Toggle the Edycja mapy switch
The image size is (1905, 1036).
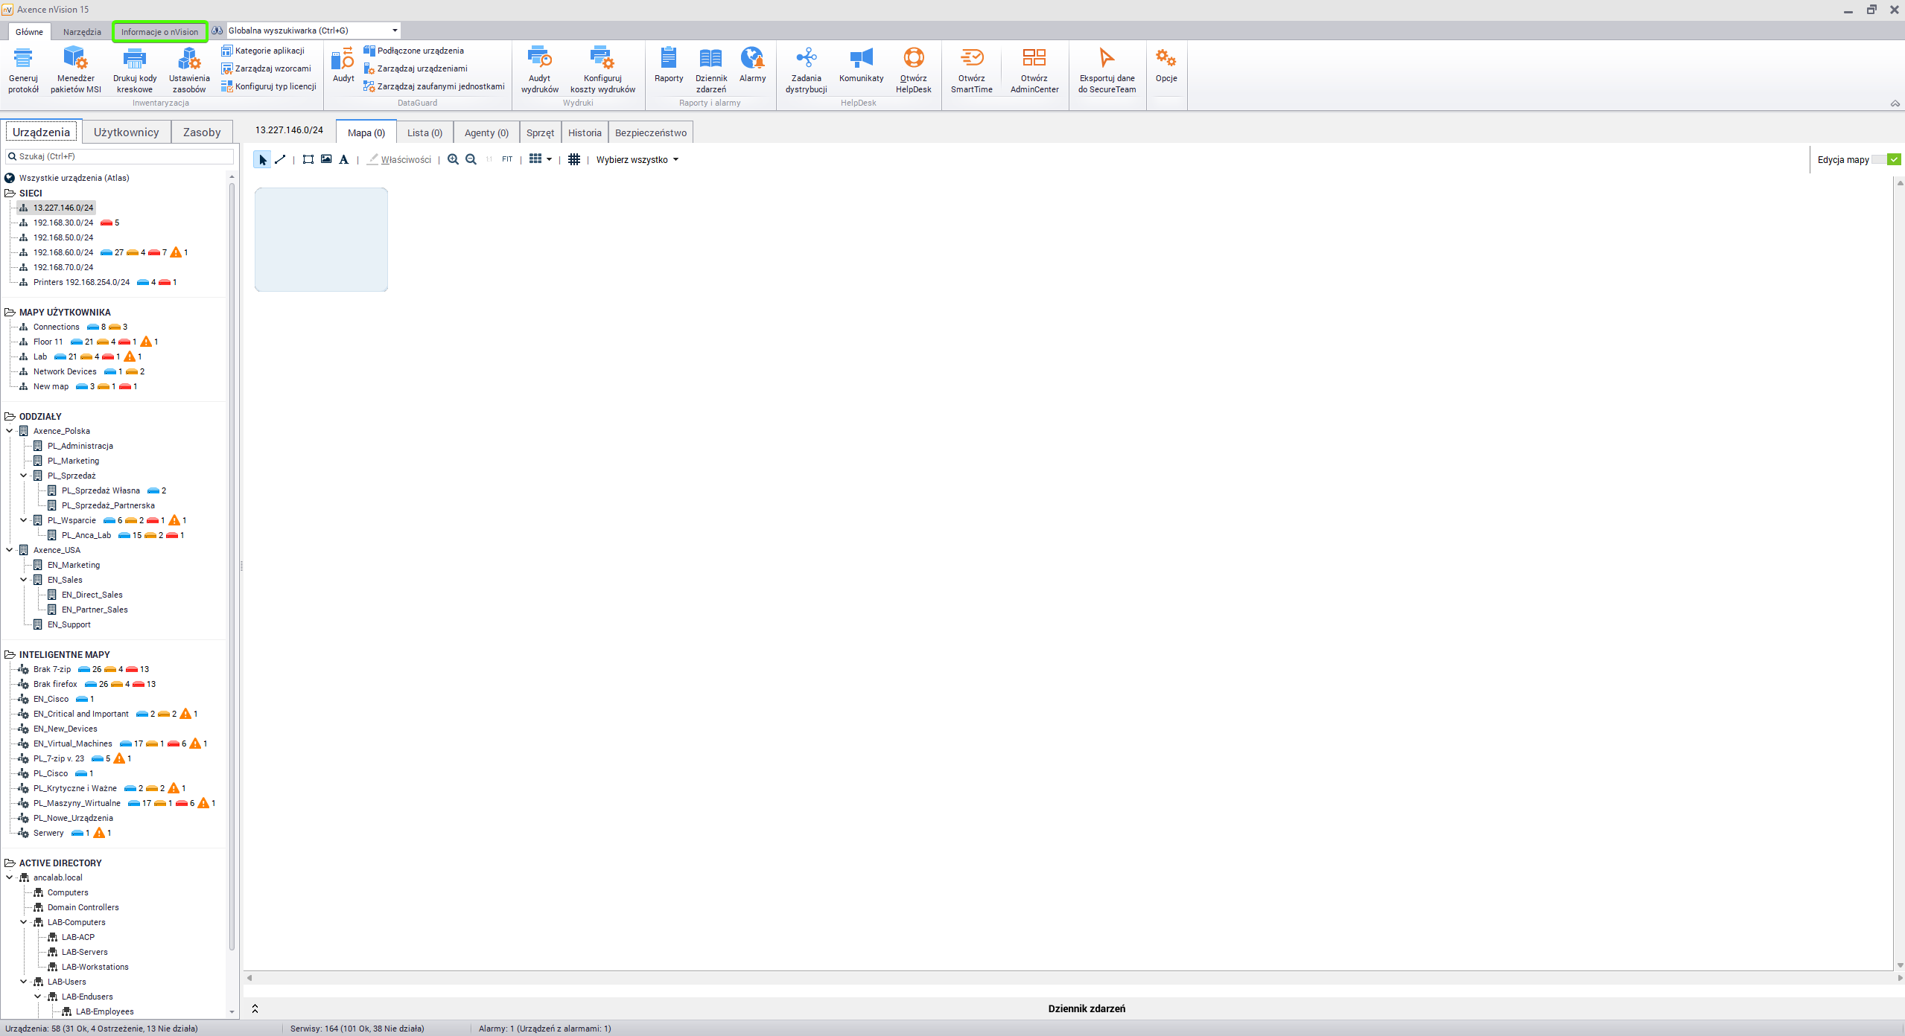[x=1886, y=159]
